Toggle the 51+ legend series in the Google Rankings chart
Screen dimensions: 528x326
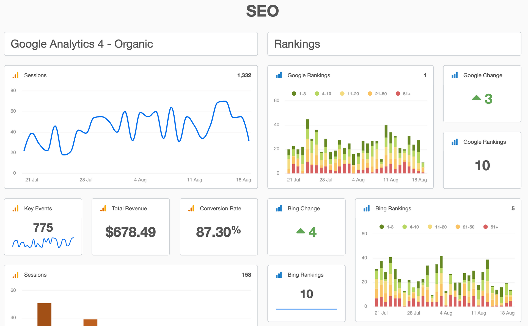(x=403, y=94)
